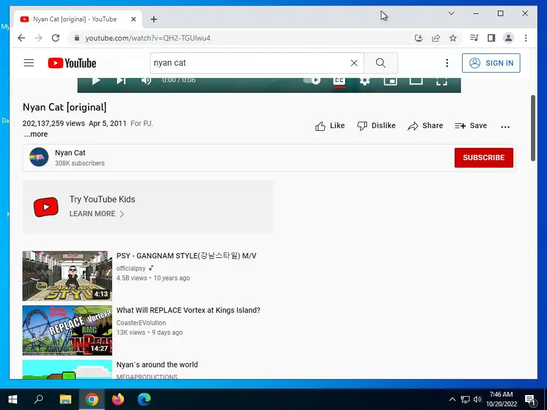The width and height of the screenshot is (547, 410).
Task: Open Chrome profile icon
Action: tap(509, 38)
